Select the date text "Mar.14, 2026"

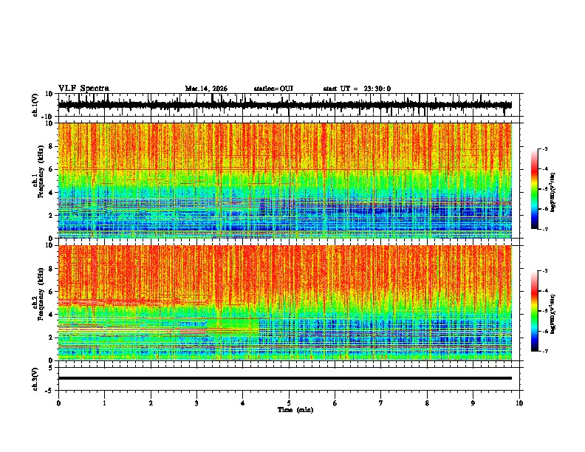[x=206, y=89]
